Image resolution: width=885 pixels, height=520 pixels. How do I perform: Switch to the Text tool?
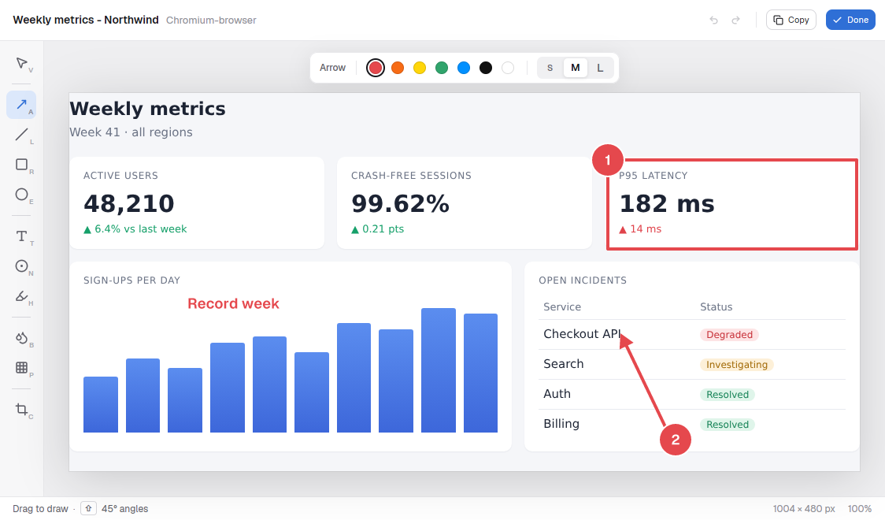point(21,236)
